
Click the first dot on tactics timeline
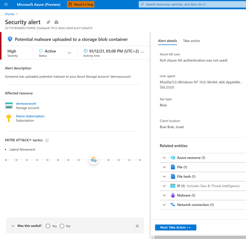tap(6, 160)
